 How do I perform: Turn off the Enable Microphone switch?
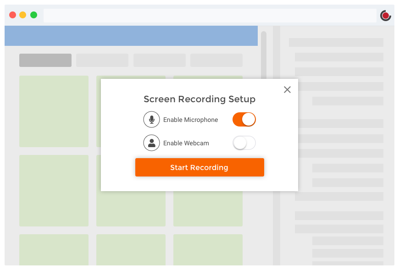(244, 120)
